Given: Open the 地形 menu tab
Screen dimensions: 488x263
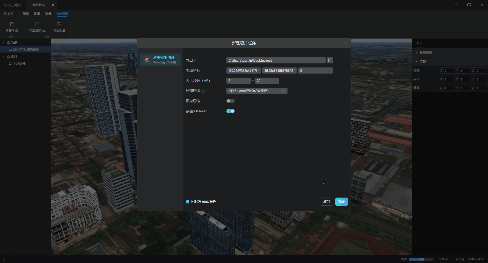Looking at the screenshot, I should point(37,14).
